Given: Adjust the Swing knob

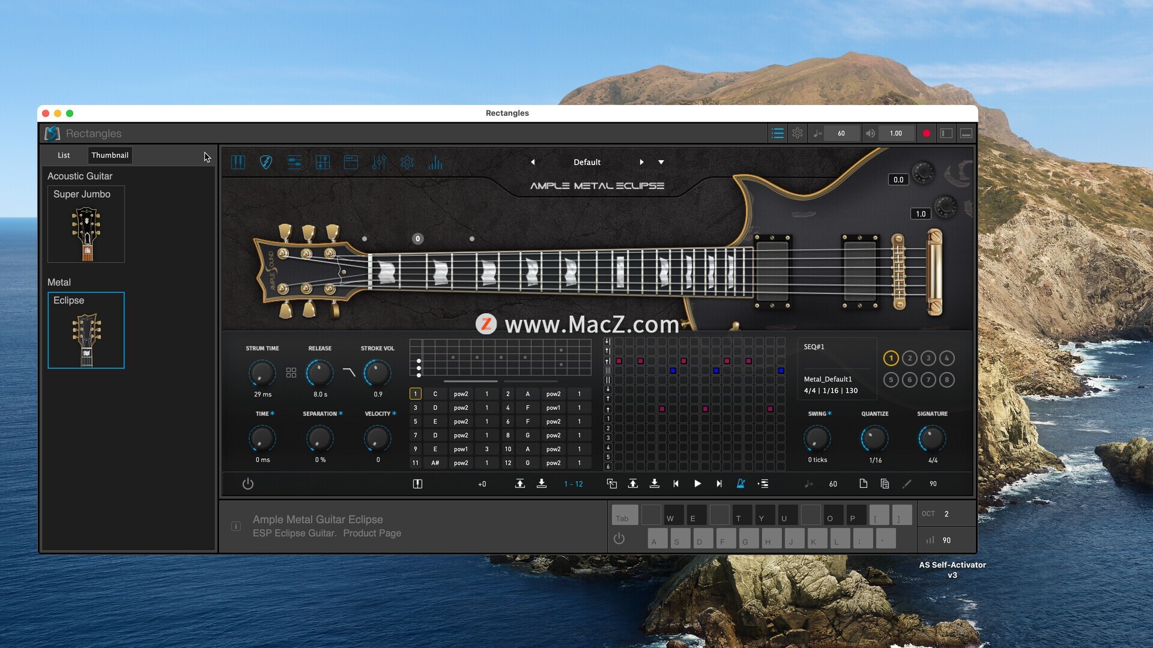Looking at the screenshot, I should click(x=817, y=439).
